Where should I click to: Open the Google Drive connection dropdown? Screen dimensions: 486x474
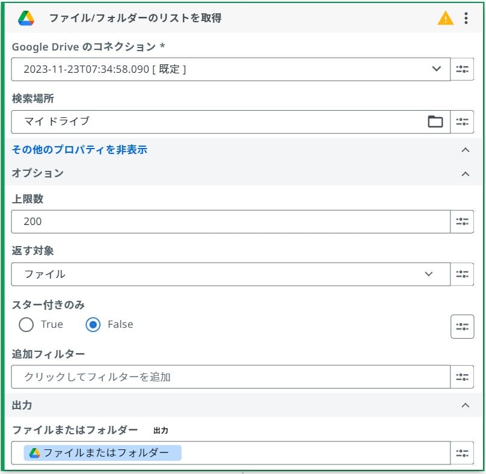437,69
